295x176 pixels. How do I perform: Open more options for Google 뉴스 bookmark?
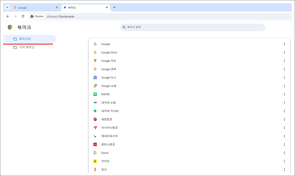click(x=284, y=78)
